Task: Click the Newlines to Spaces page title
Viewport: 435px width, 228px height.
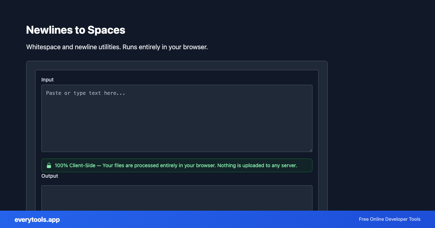Action: coord(75,30)
